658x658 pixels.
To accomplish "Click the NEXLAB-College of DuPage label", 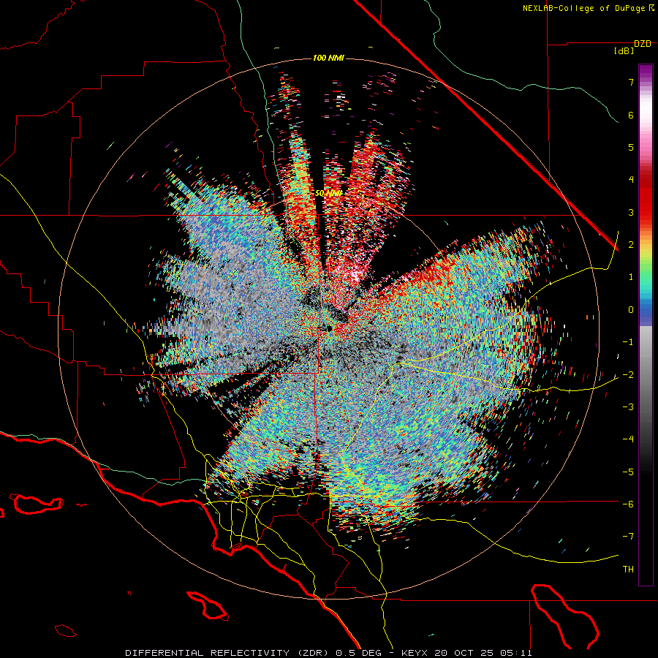I will coord(588,8).
